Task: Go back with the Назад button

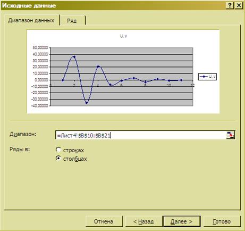Action: pyautogui.click(x=143, y=221)
